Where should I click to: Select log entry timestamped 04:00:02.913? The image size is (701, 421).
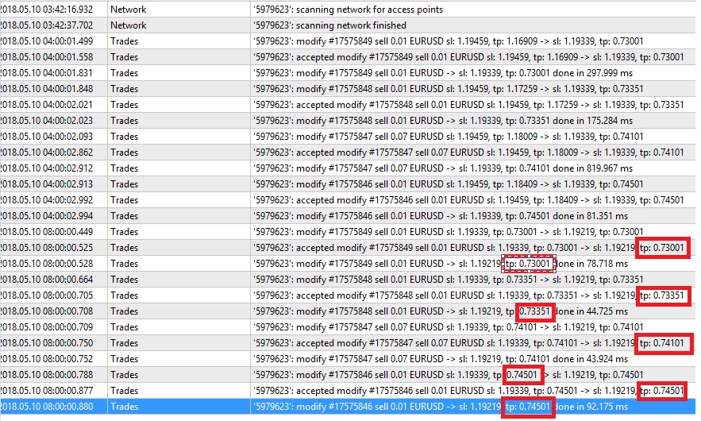[x=348, y=184]
